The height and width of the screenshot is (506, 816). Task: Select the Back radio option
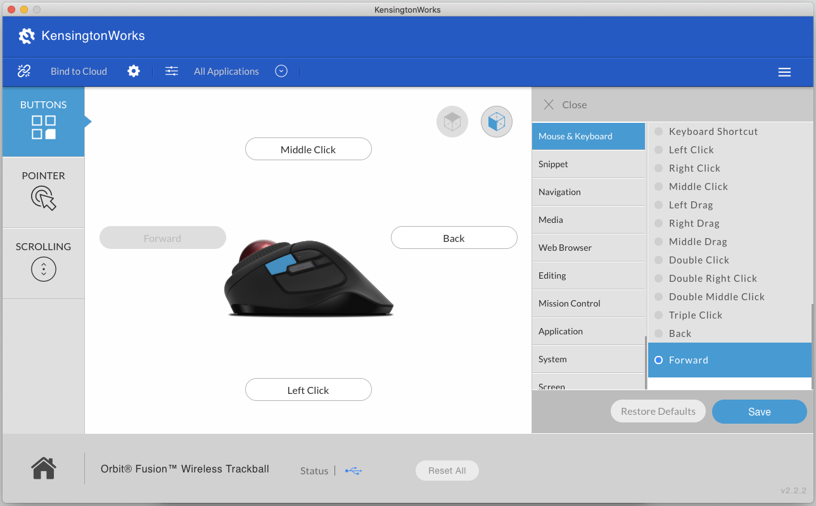(x=659, y=334)
